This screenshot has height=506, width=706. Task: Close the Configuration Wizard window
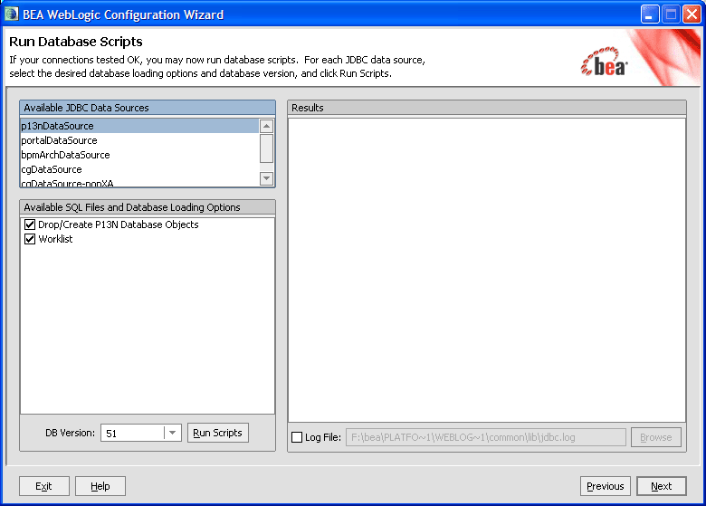click(x=692, y=14)
